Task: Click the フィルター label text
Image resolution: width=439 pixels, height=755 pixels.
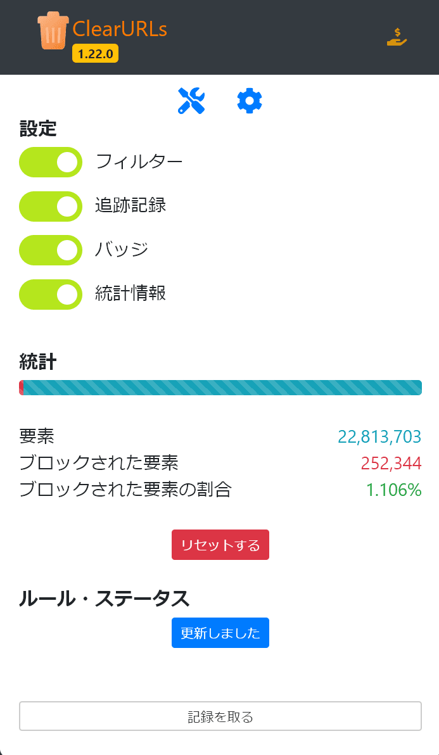Action: [x=139, y=162]
